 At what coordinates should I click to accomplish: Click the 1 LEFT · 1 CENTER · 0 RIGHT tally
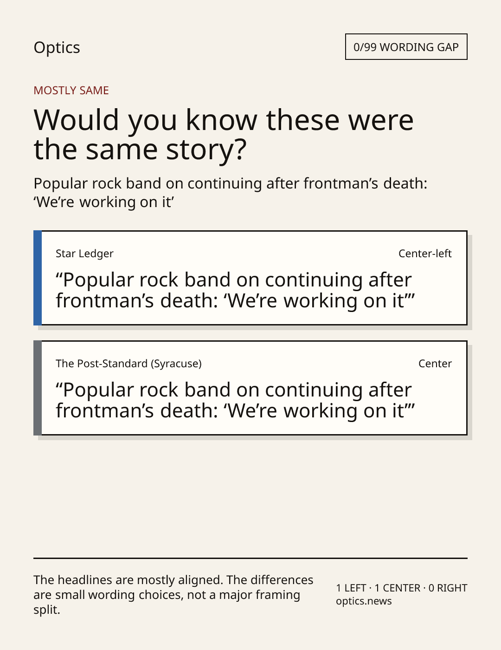(402, 588)
